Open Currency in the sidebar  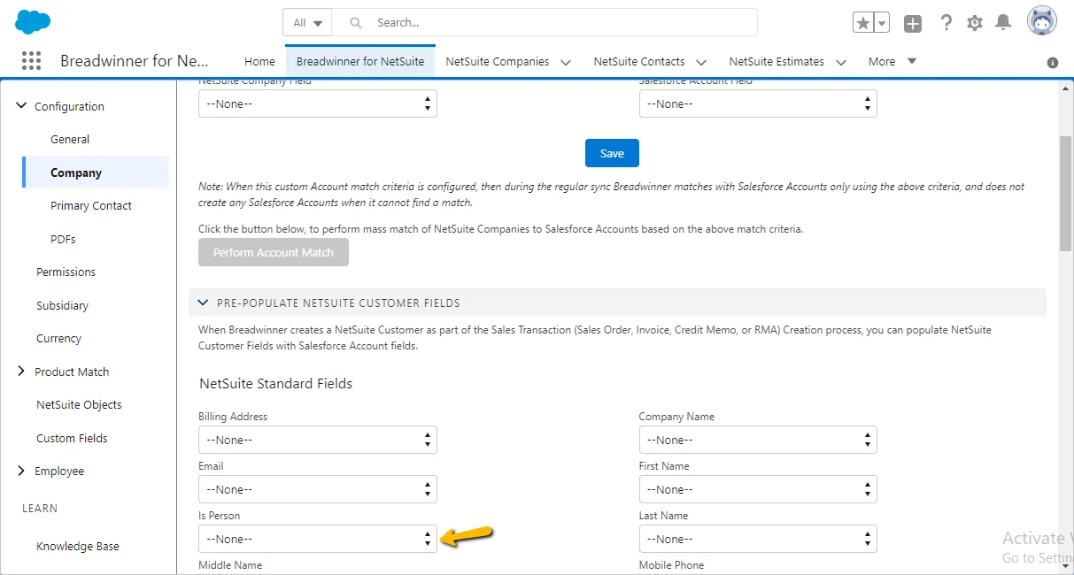pyautogui.click(x=58, y=339)
